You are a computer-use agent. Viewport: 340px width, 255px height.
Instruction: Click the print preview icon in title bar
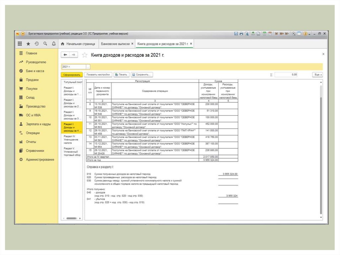click(247, 34)
